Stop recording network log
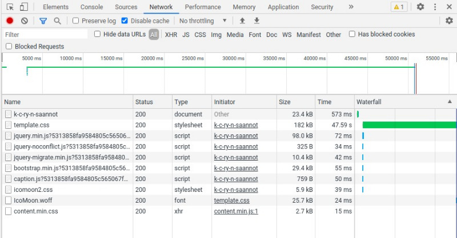 pos(10,20)
